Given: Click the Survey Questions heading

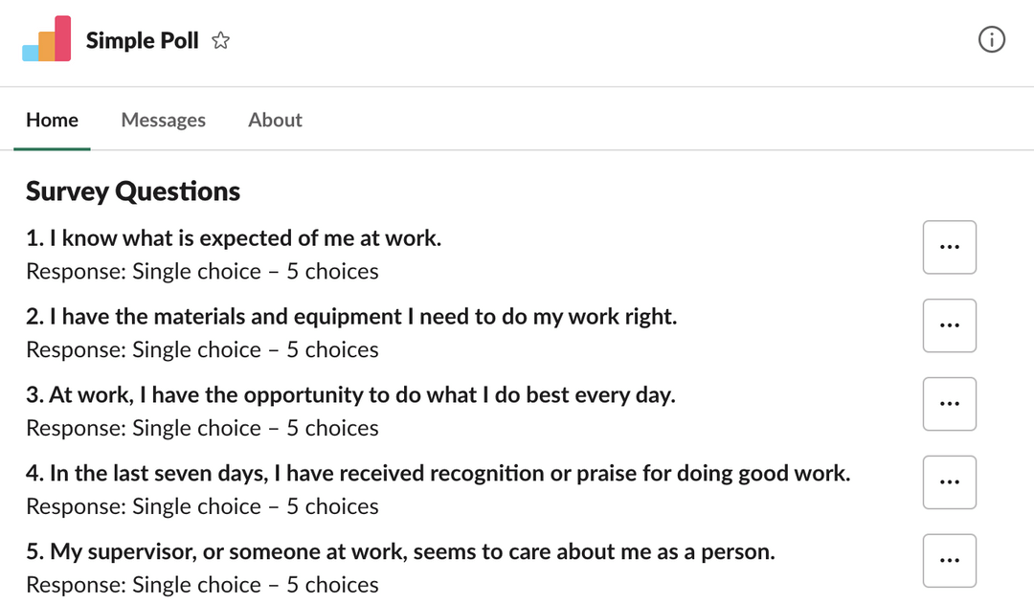Looking at the screenshot, I should (133, 190).
